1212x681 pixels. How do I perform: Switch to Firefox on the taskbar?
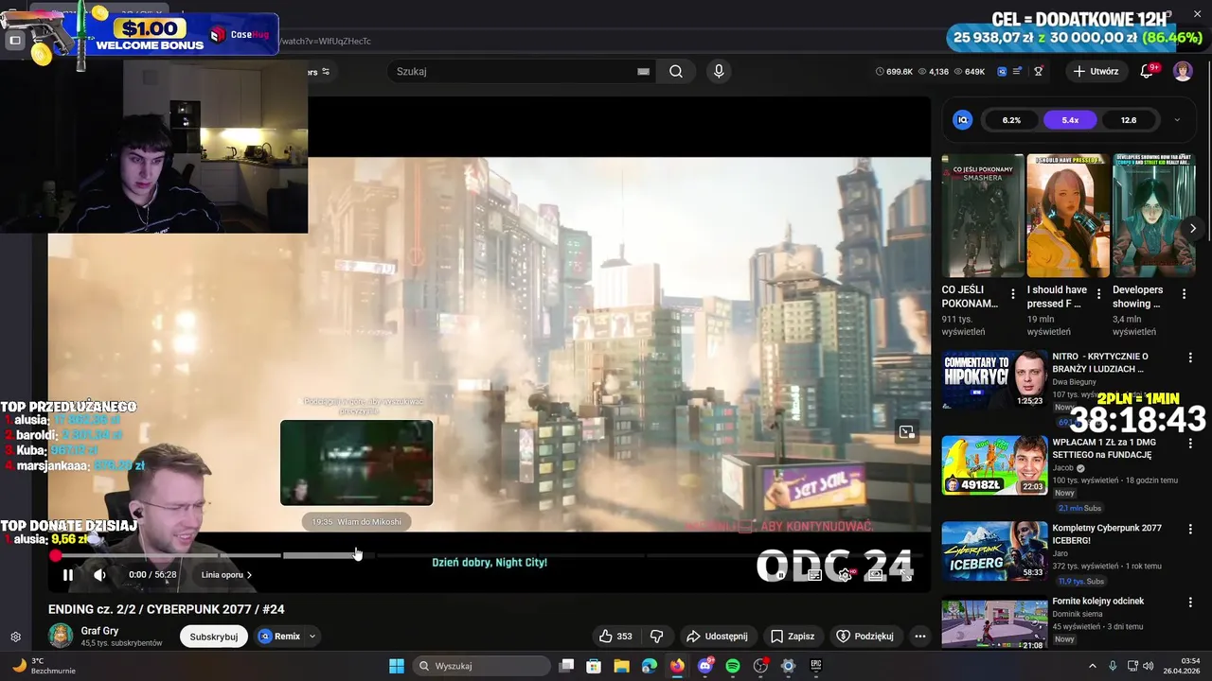point(677,666)
